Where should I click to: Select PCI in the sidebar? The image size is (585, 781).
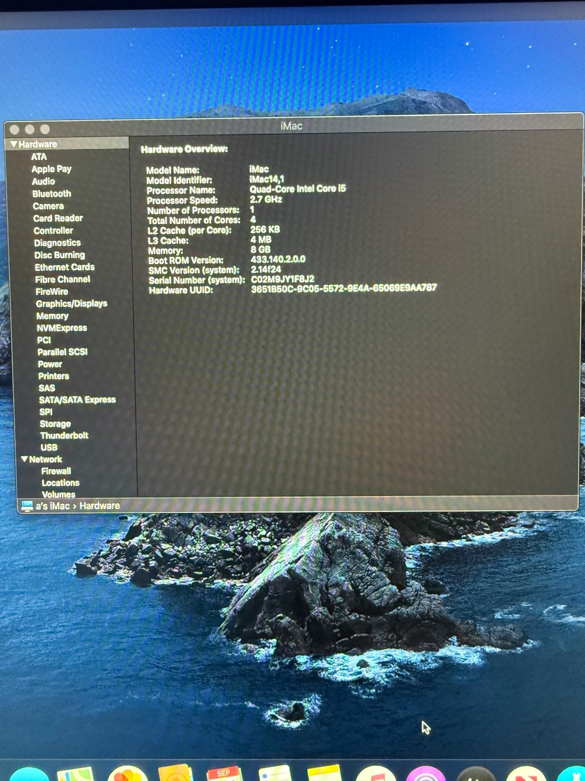pos(44,340)
